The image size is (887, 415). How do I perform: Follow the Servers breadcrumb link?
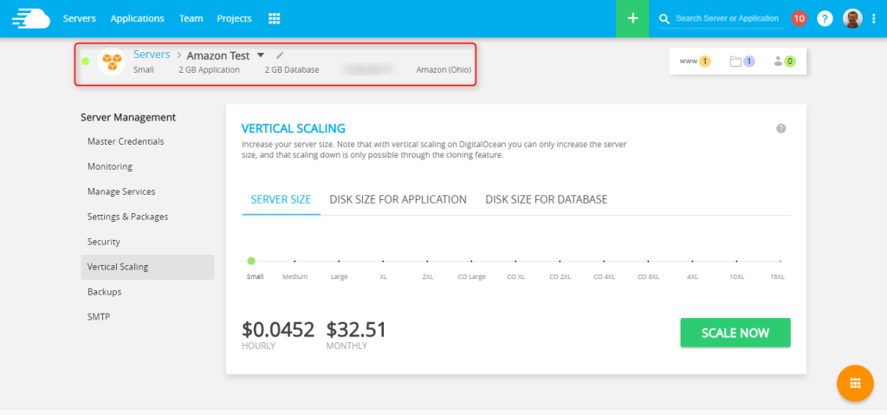tap(152, 55)
